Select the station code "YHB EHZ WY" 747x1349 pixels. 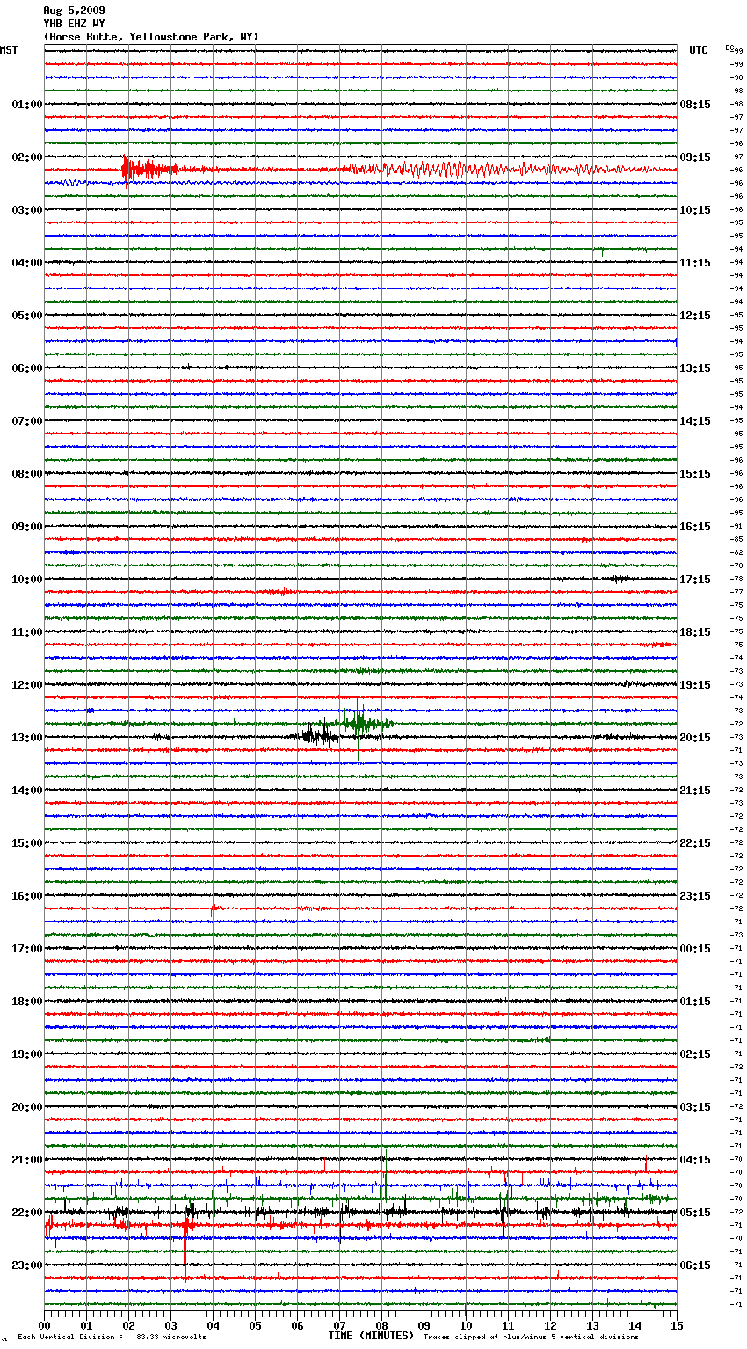pos(74,24)
